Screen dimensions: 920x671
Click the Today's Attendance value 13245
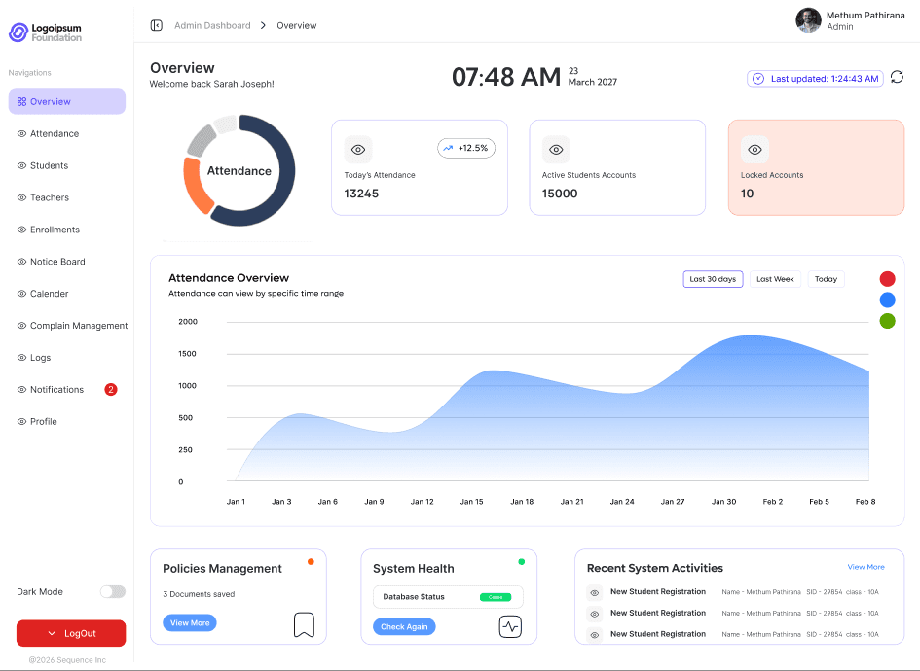click(x=361, y=194)
